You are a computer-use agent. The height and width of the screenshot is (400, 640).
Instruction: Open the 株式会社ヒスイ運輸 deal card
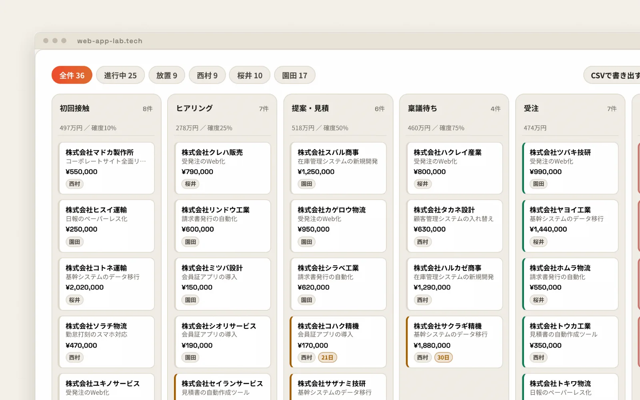pos(106,226)
